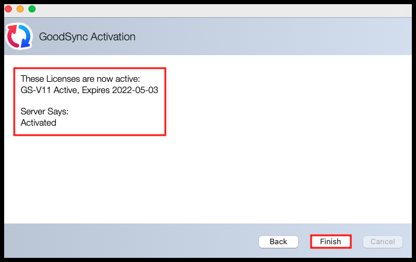Zoom the window with green button

32,9
